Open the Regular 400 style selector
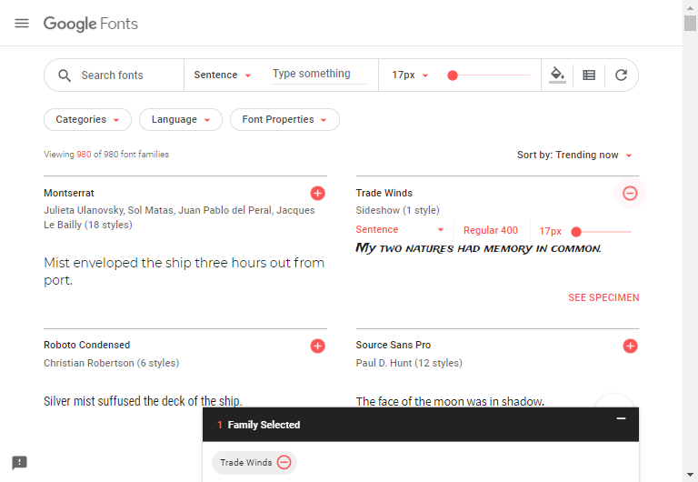 [491, 230]
